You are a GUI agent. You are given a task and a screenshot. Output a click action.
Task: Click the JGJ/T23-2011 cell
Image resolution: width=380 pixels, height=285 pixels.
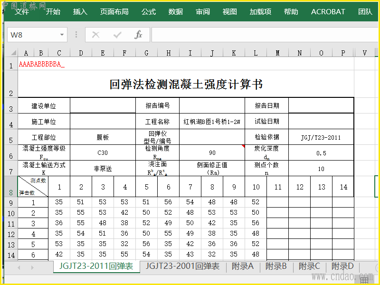[321, 137]
